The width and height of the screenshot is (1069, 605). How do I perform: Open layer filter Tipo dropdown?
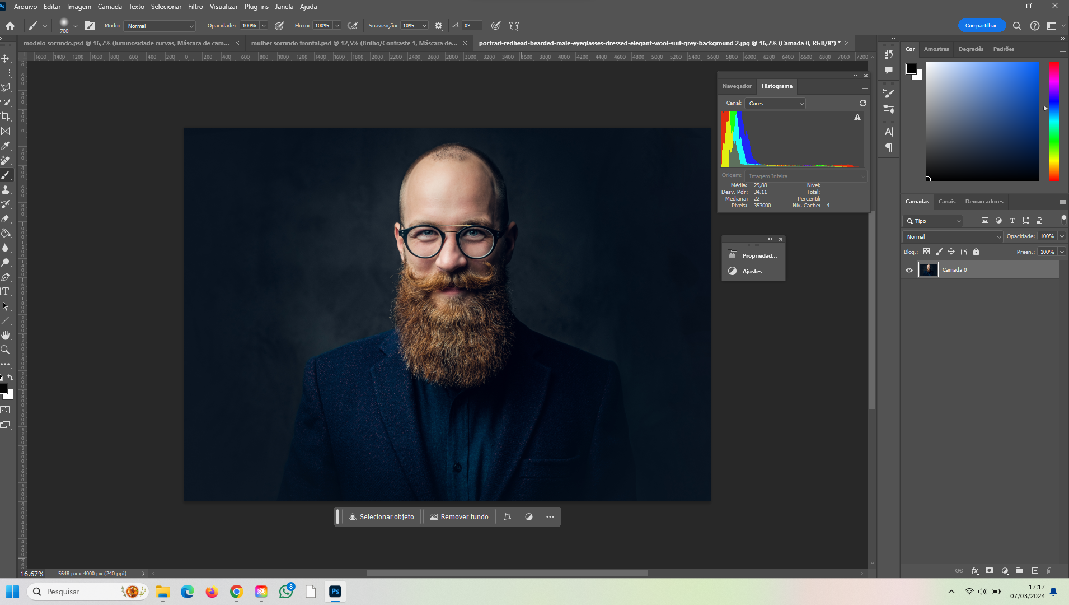933,221
